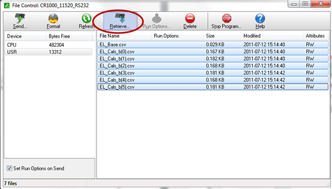Click RW attribute of EL_Base.csv

pyautogui.click(x=310, y=44)
